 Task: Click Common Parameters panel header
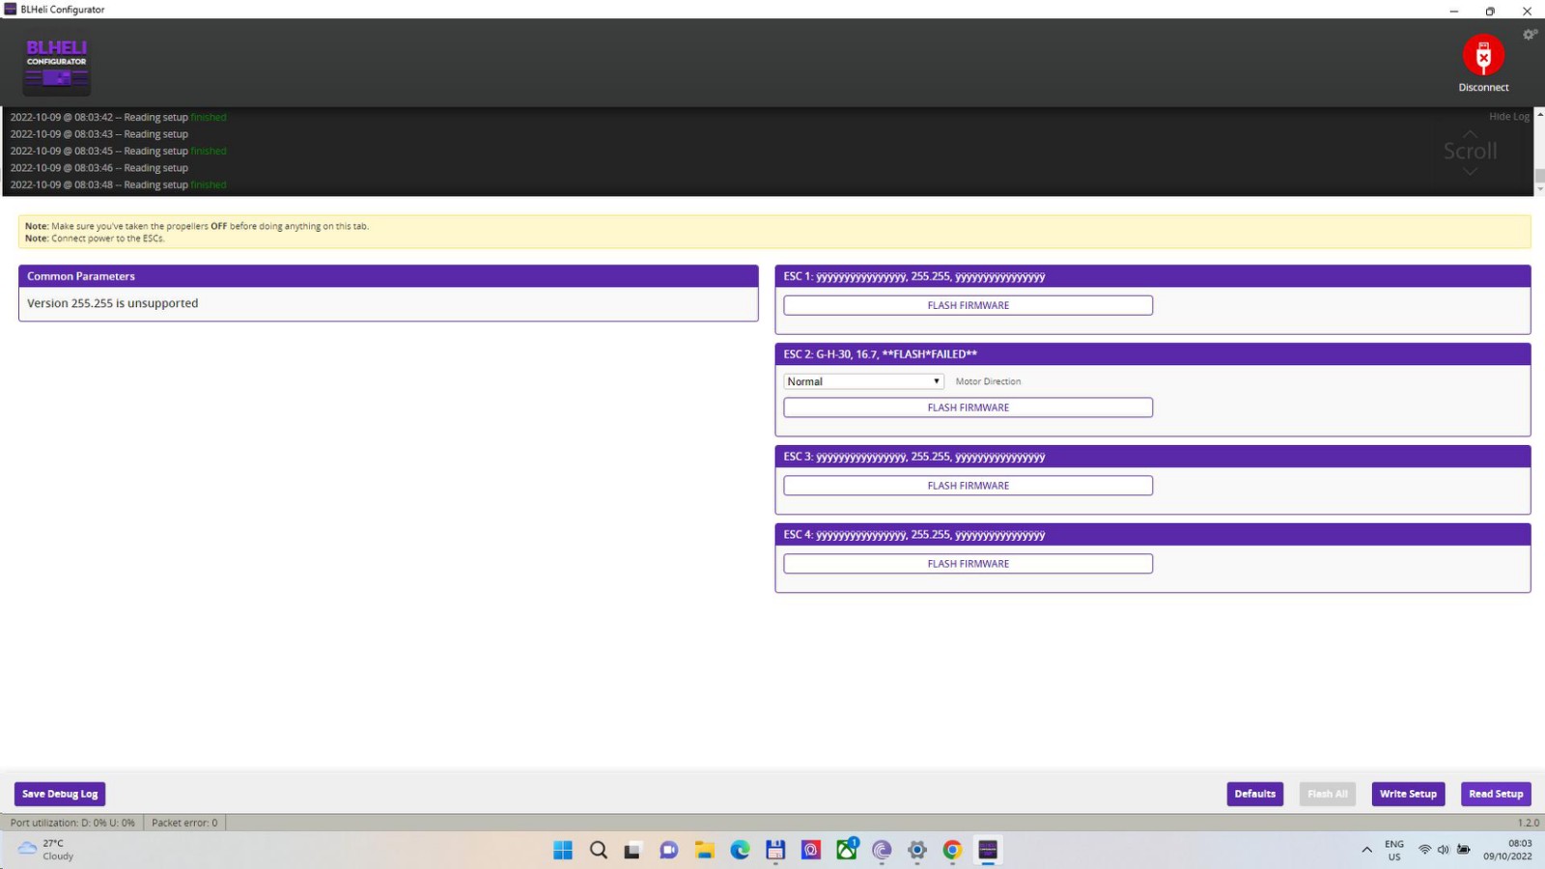[x=388, y=276]
